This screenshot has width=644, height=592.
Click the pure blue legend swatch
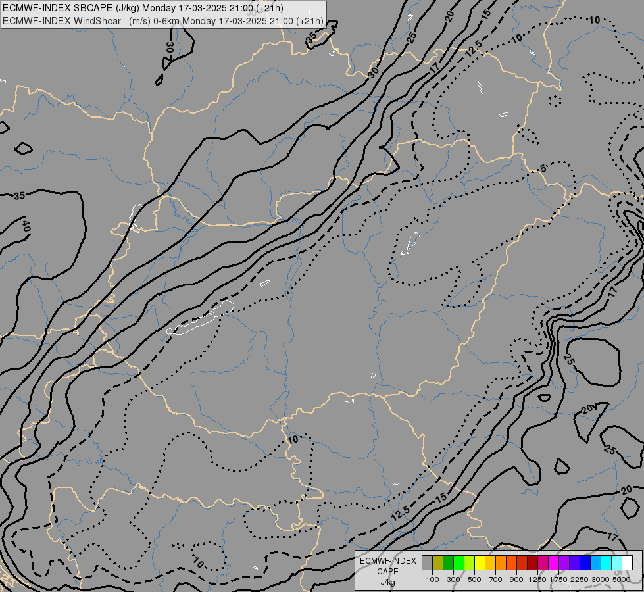point(585,562)
